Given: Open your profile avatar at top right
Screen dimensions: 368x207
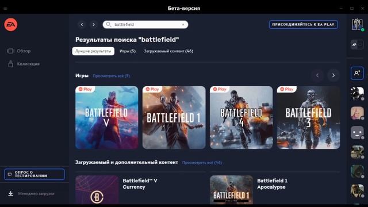Looking at the screenshot, I should 357,24.
